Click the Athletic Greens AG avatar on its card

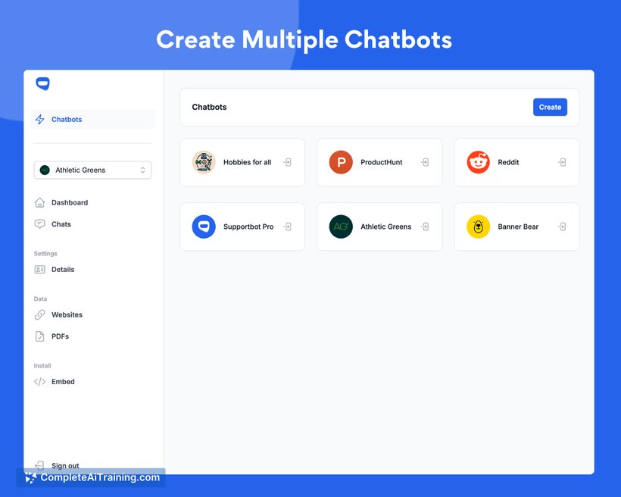(341, 227)
